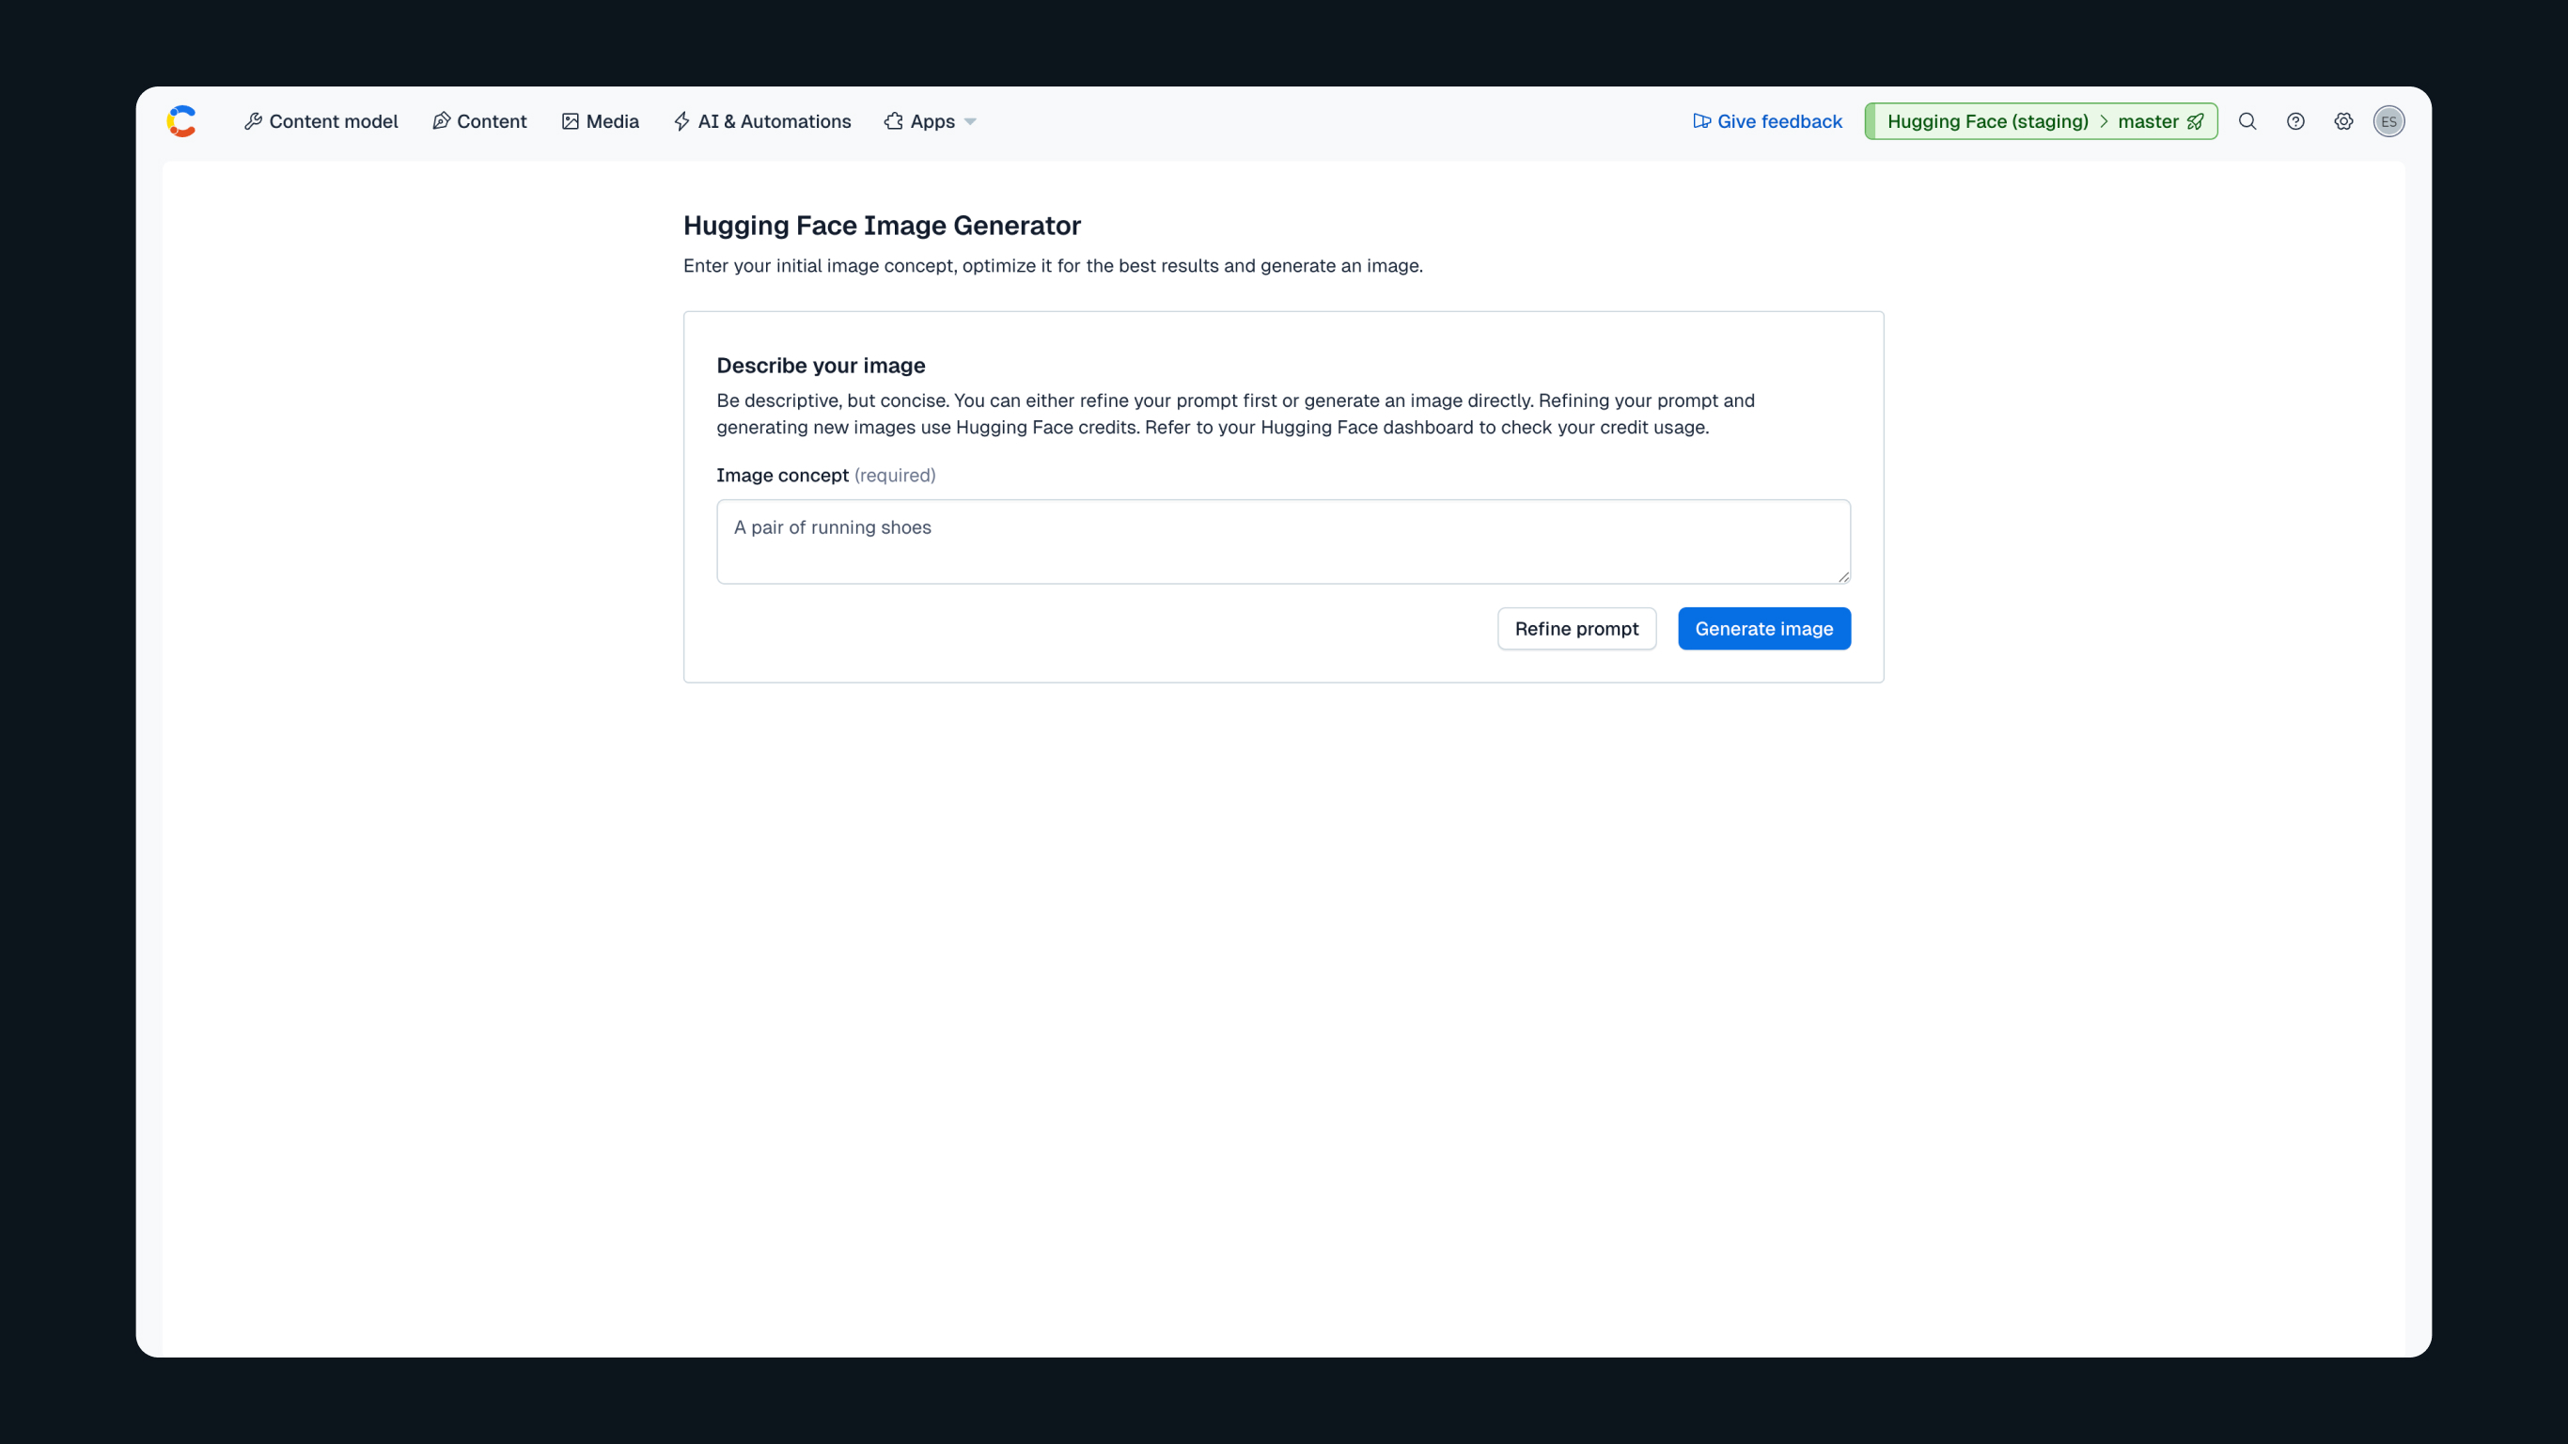Viewport: 2568px width, 1444px height.
Task: Open the Hugging Face (staging) space switcher
Action: click(x=1987, y=121)
